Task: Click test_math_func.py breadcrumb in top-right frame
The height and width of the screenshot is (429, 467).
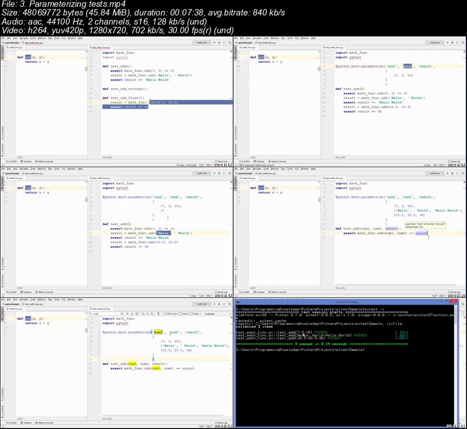Action: click(x=266, y=43)
